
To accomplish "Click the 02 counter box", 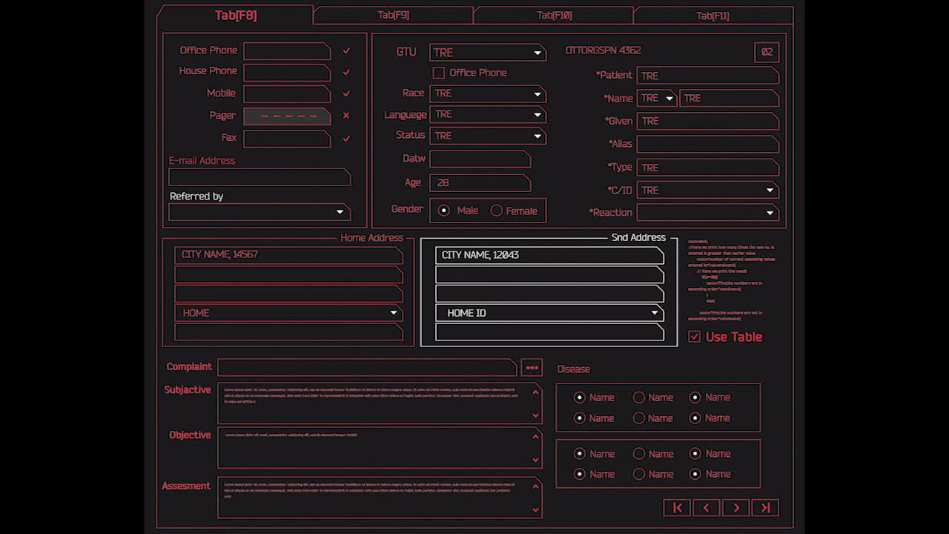I will [x=767, y=52].
